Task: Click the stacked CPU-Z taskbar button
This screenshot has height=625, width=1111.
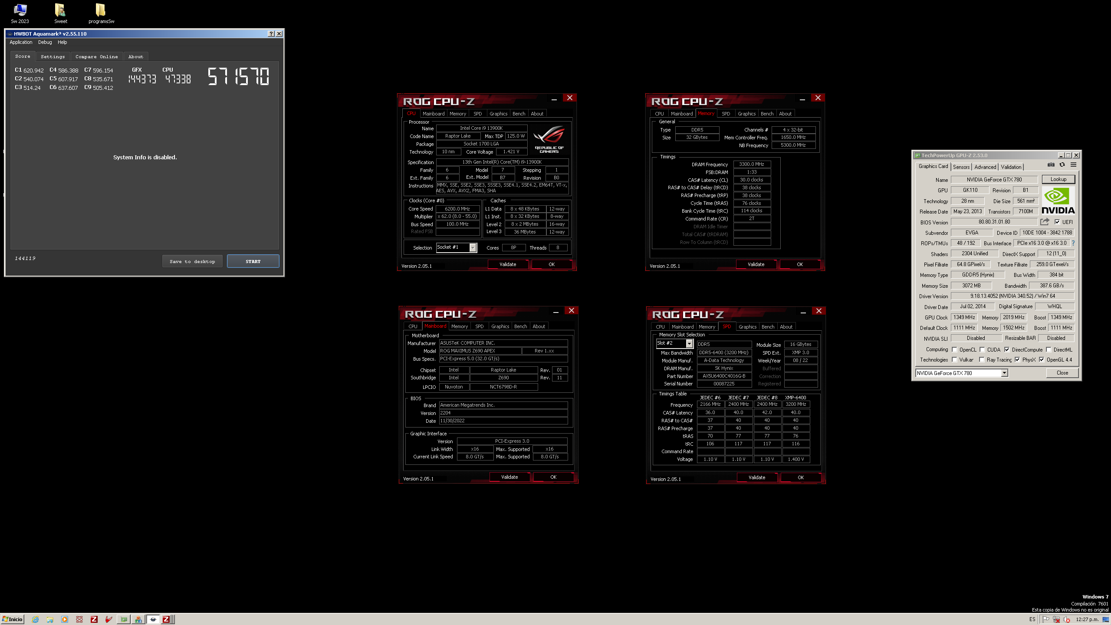Action: 168,619
